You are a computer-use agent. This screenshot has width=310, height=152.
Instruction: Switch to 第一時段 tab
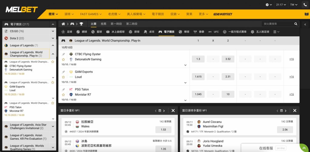pyautogui.click(x=116, y=24)
